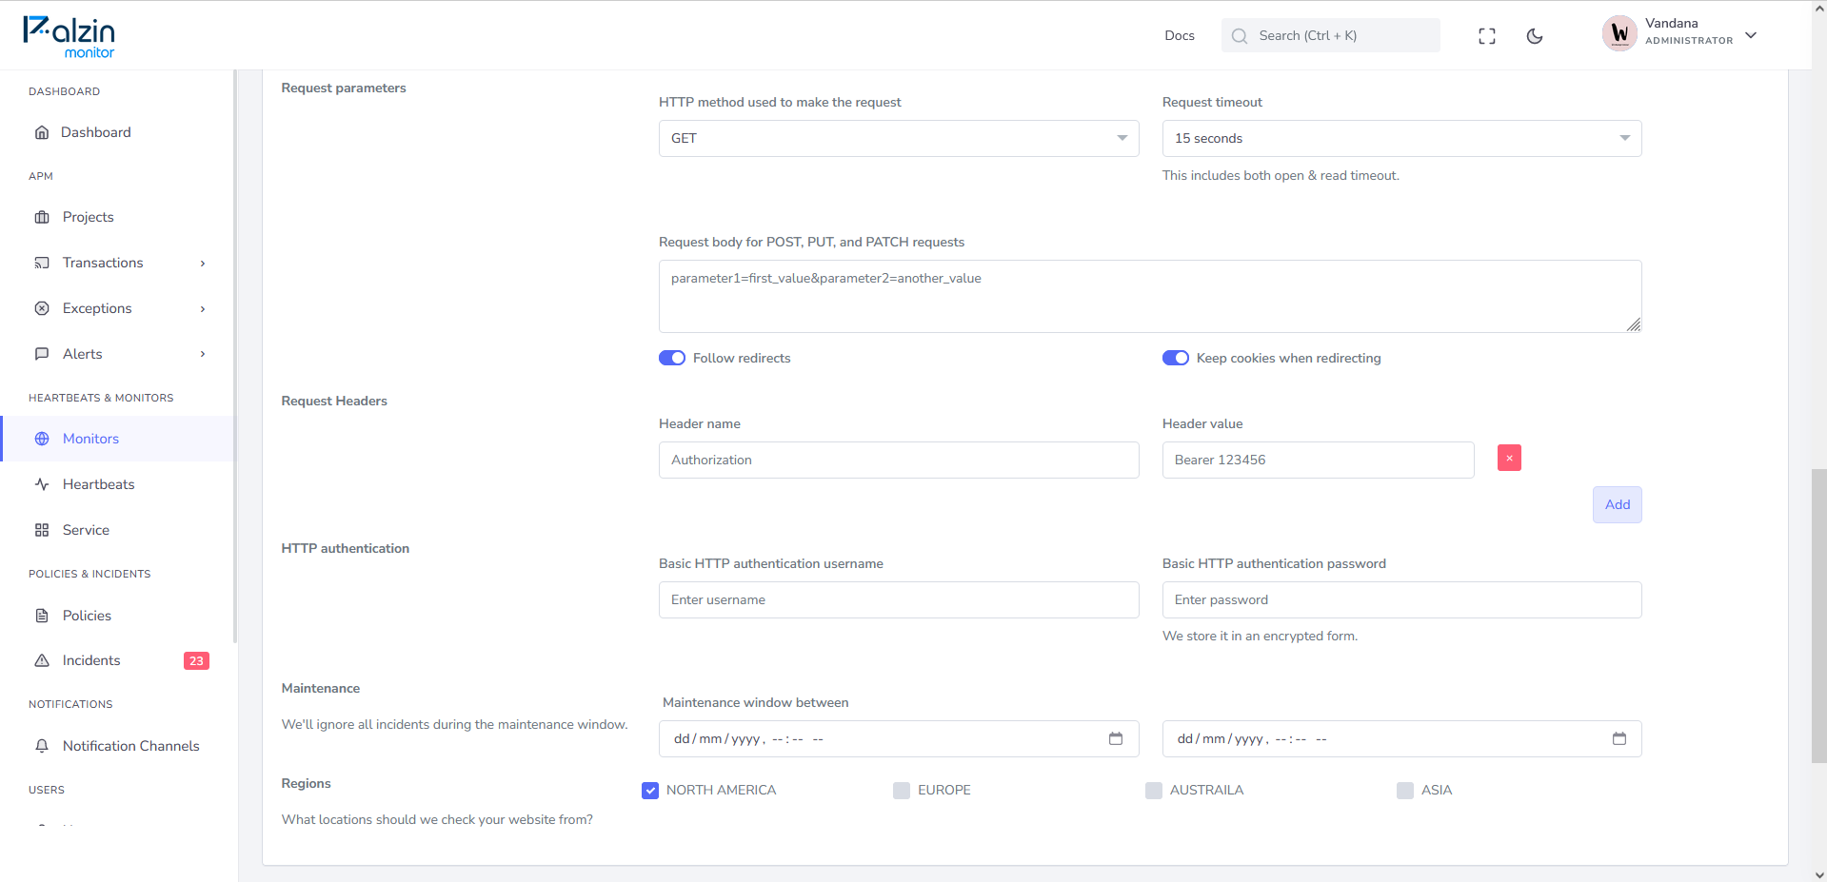This screenshot has width=1827, height=882.
Task: Click the Search (Ctrl + K) box
Action: pos(1331,35)
